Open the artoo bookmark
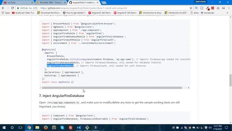 pos(194,13)
